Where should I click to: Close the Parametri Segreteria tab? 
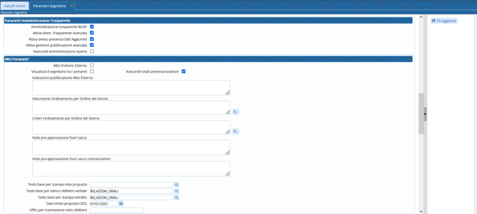(72, 5)
